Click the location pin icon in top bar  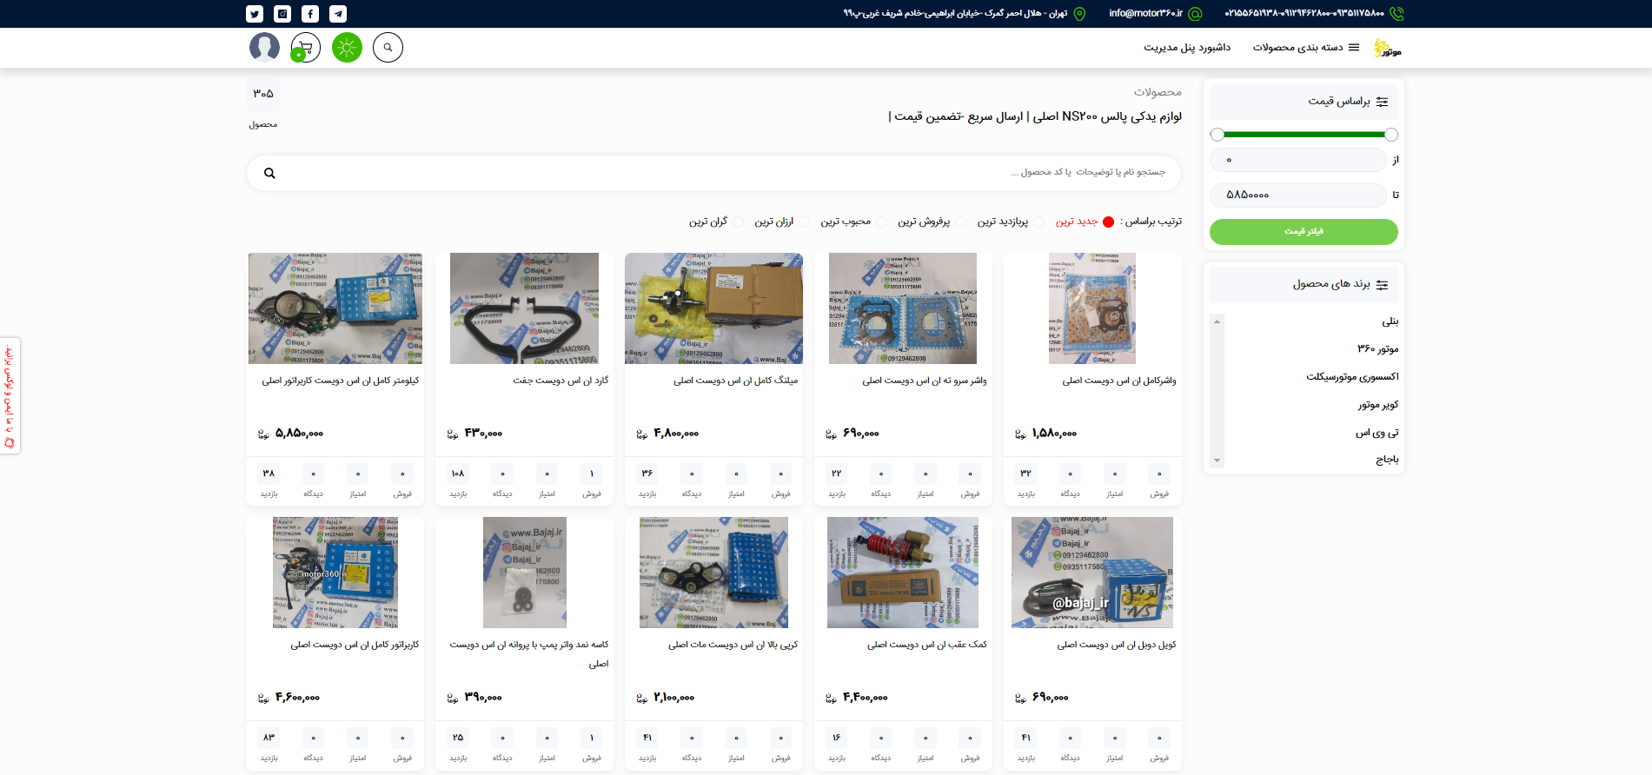[x=1080, y=14]
